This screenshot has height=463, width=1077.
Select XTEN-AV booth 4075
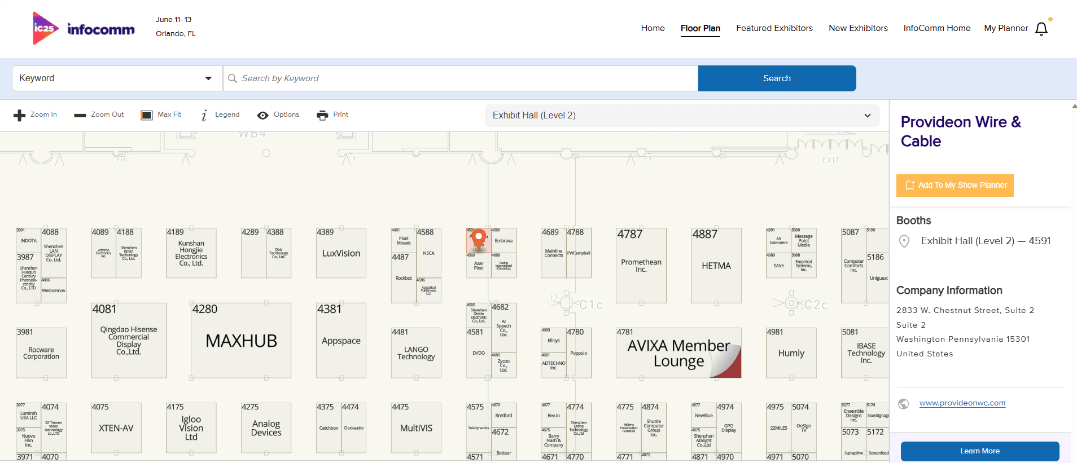[116, 428]
